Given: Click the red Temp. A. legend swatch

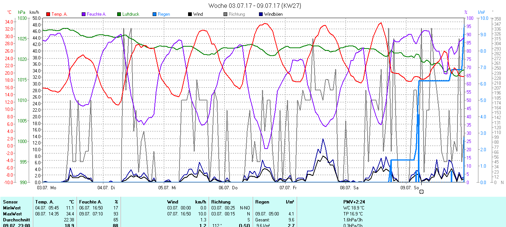Looking at the screenshot, I should click(x=48, y=14).
